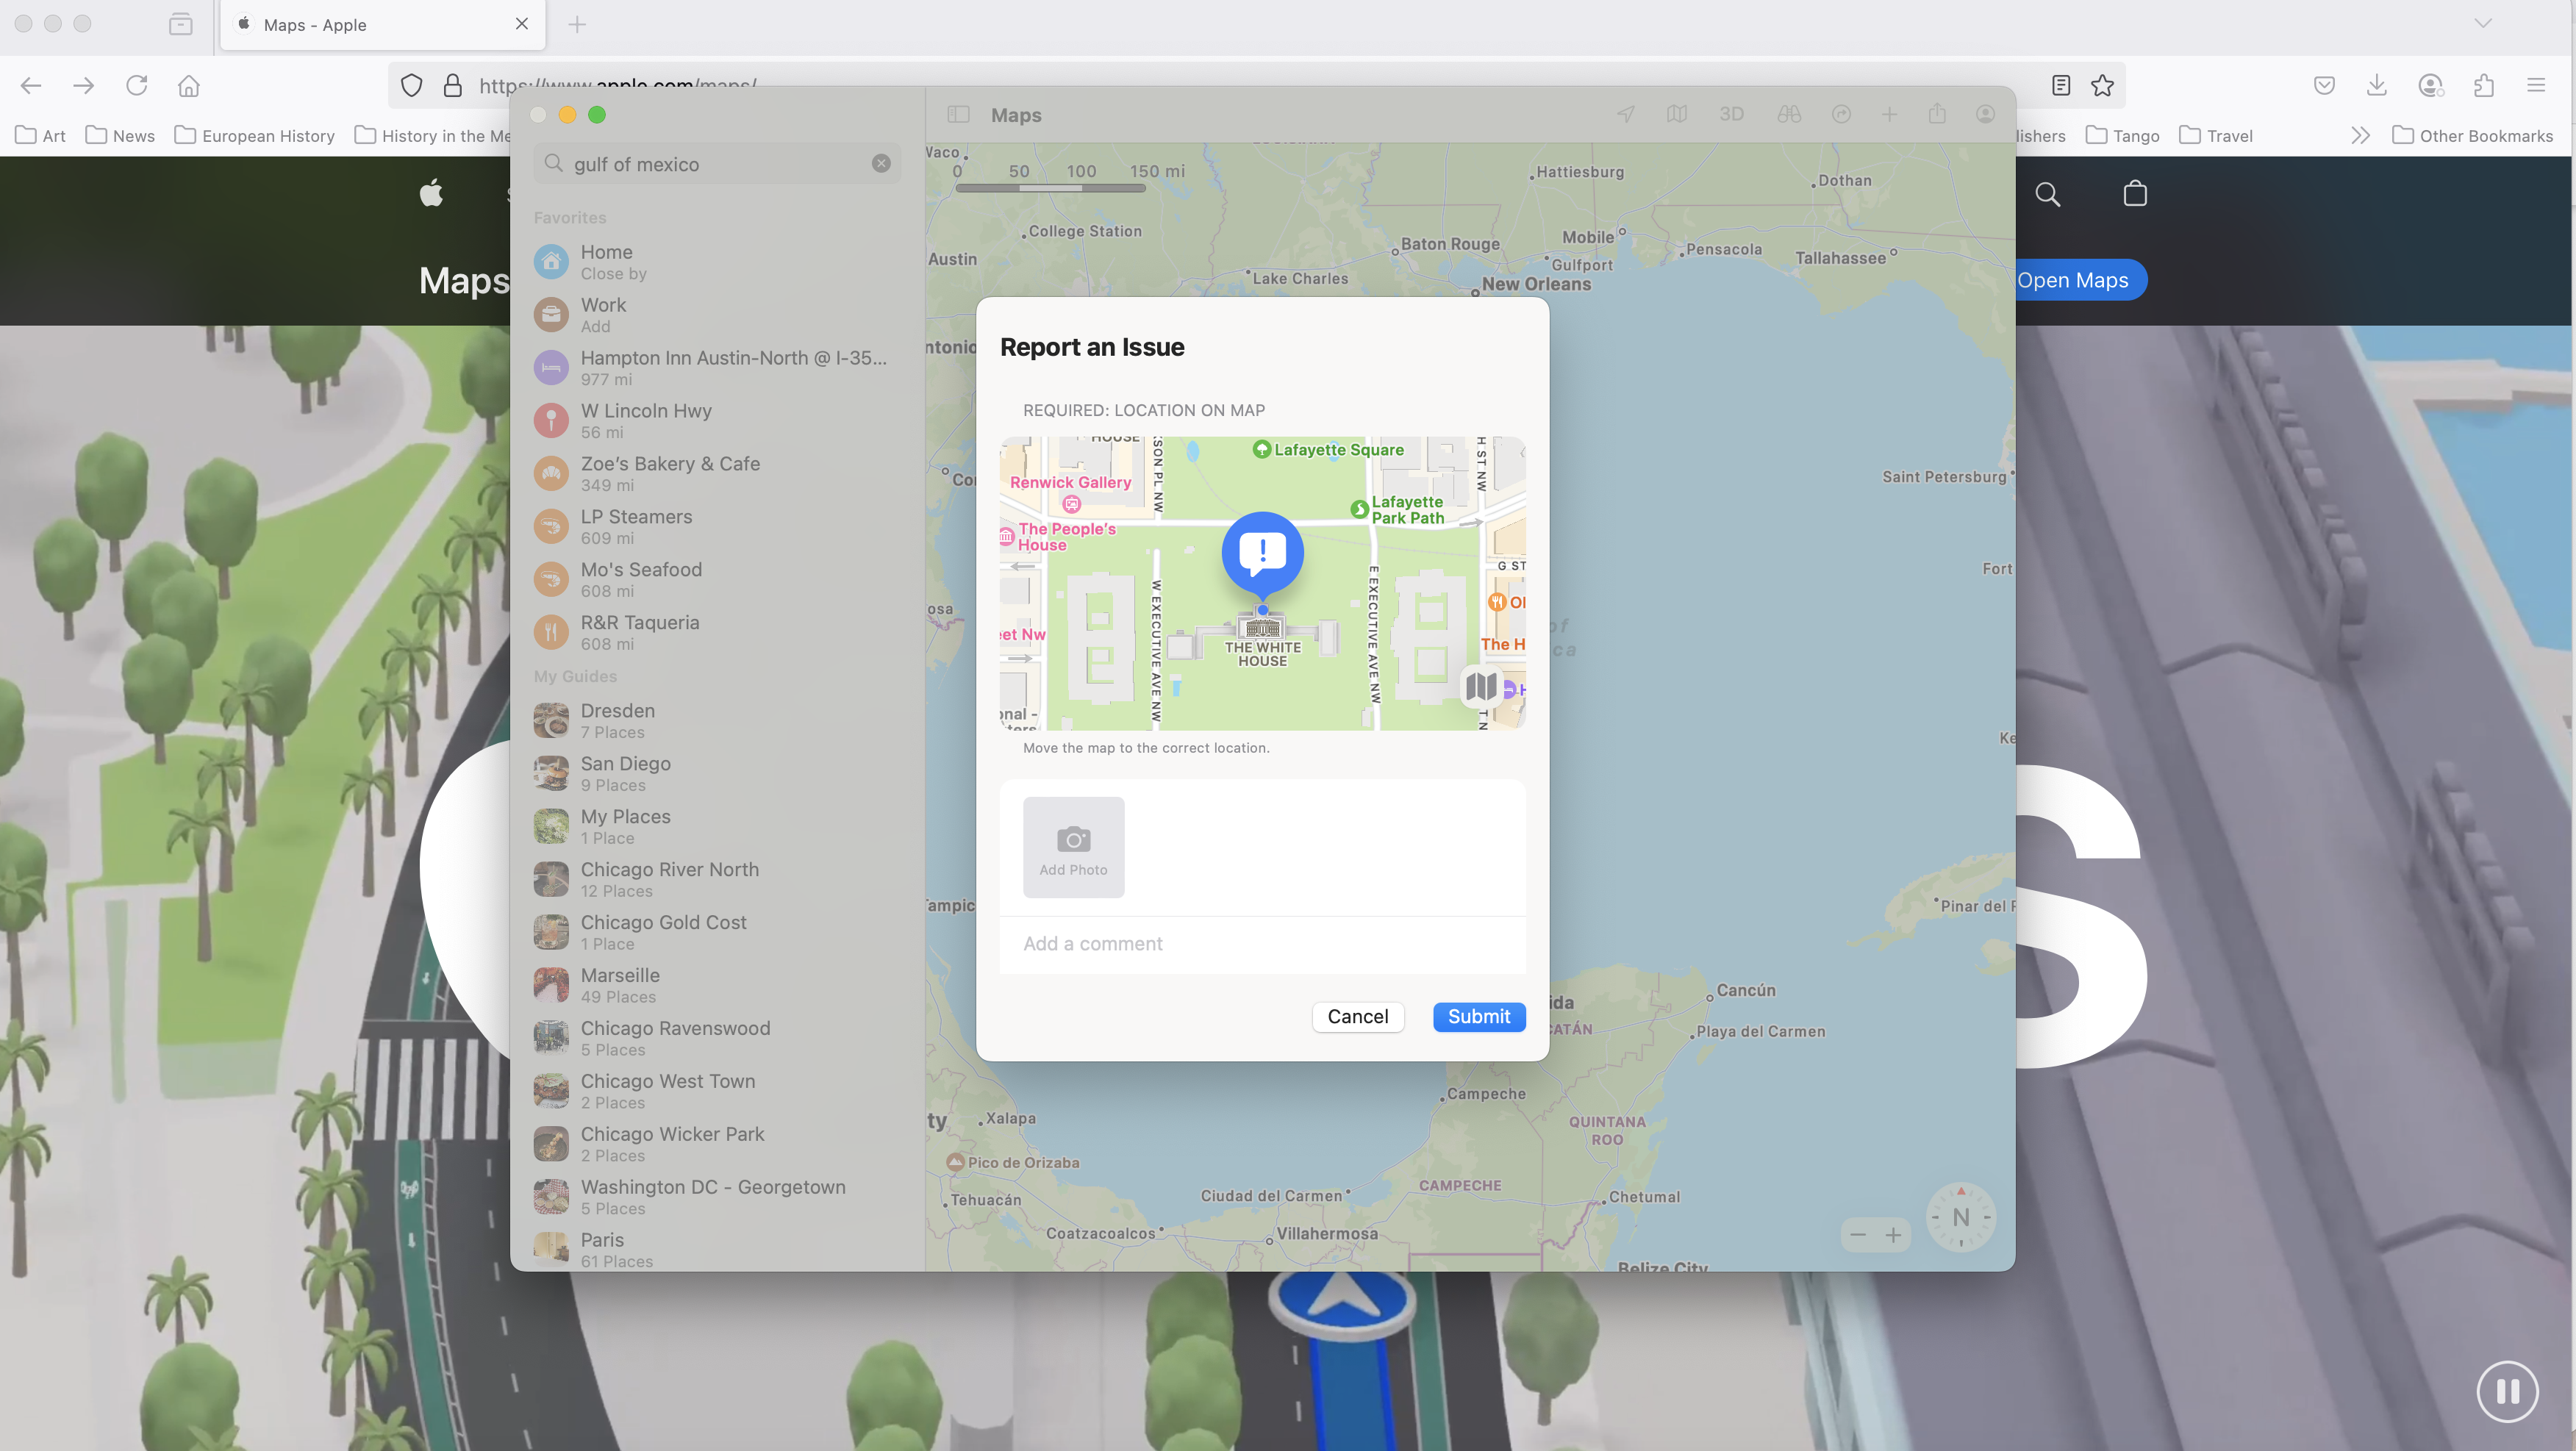Cancel the Report an Issue dialog

click(x=1357, y=1016)
